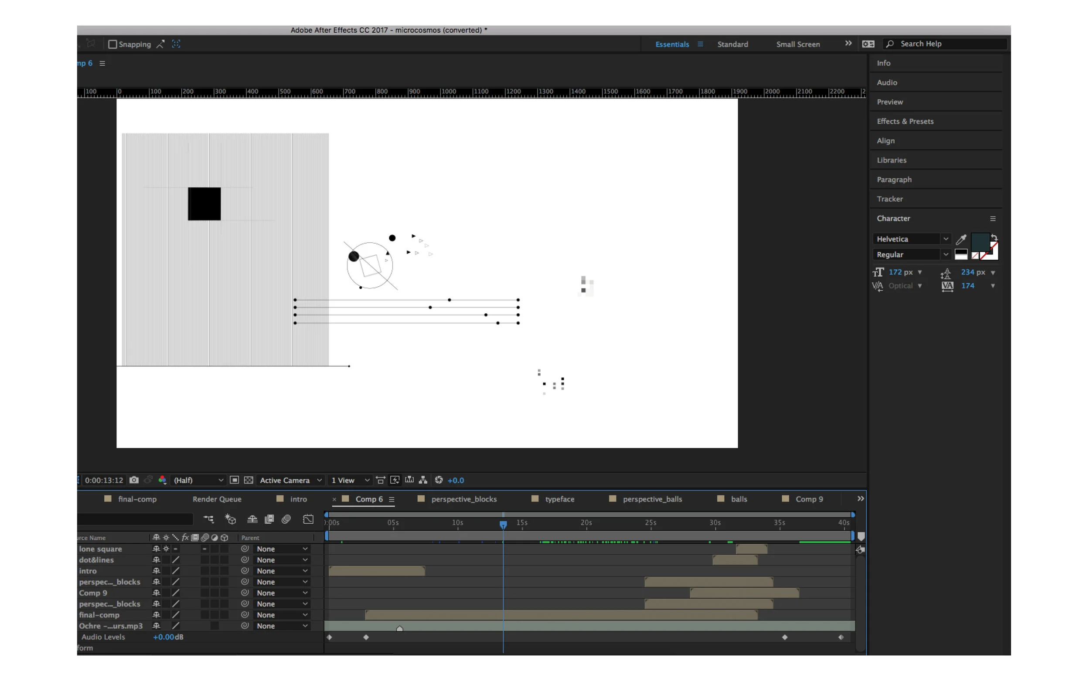Click the Timeline button in viewer footer
Screen dimensions: 1090x681
409,480
